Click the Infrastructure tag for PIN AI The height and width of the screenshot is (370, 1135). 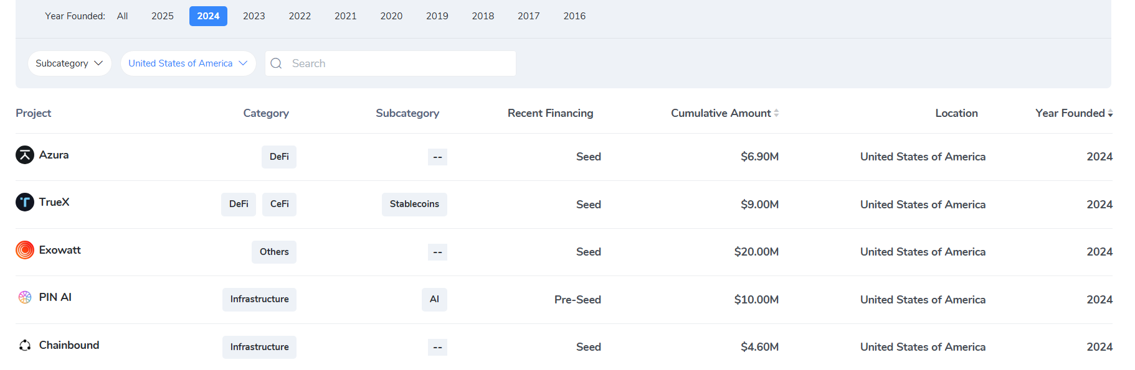point(259,299)
